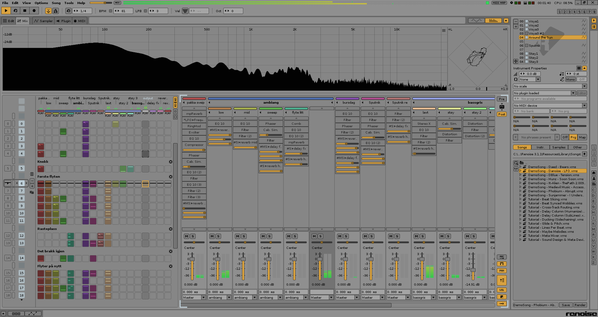Switch mixer to Pre FX
Image resolution: width=598 pixels, height=317 pixels.
[x=502, y=99]
